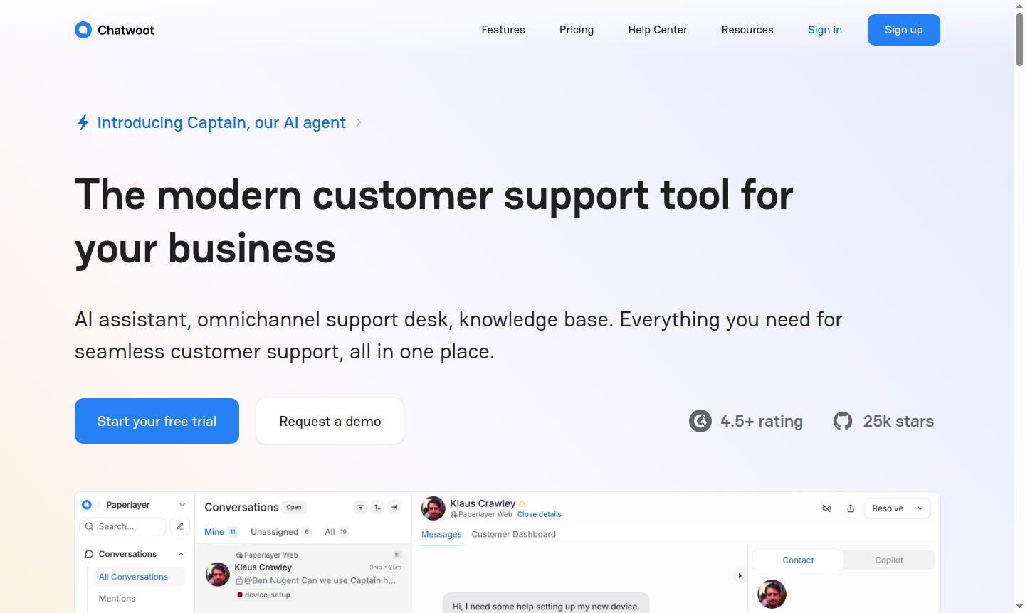1025x613 pixels.
Task: Expand the Paperlayer account dropdown
Action: pyautogui.click(x=182, y=505)
